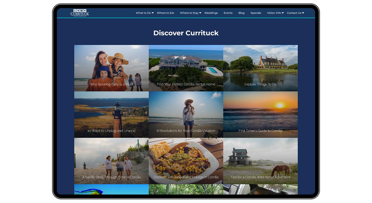Expand the What to Do dropdown arrow
Viewport: 372px width, 203px height.
(153, 13)
